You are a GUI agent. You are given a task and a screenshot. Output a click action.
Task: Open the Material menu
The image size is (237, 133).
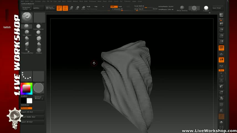point(75,1)
